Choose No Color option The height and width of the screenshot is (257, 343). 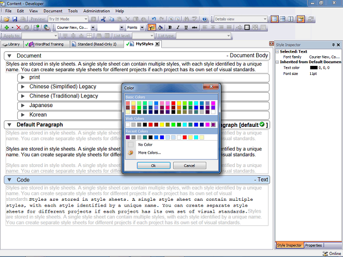point(145,145)
